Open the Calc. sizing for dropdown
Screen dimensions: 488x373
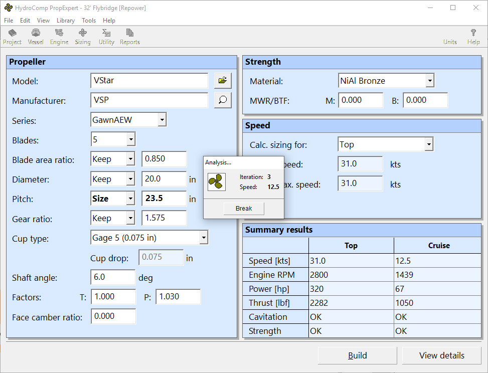429,144
